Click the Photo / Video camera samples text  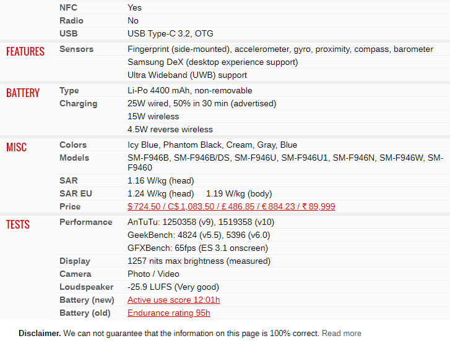(x=154, y=274)
